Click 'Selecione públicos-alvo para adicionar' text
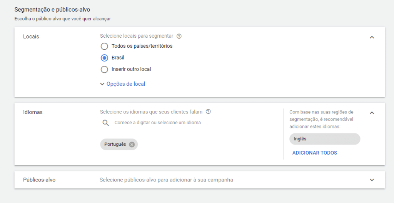 click(166, 180)
